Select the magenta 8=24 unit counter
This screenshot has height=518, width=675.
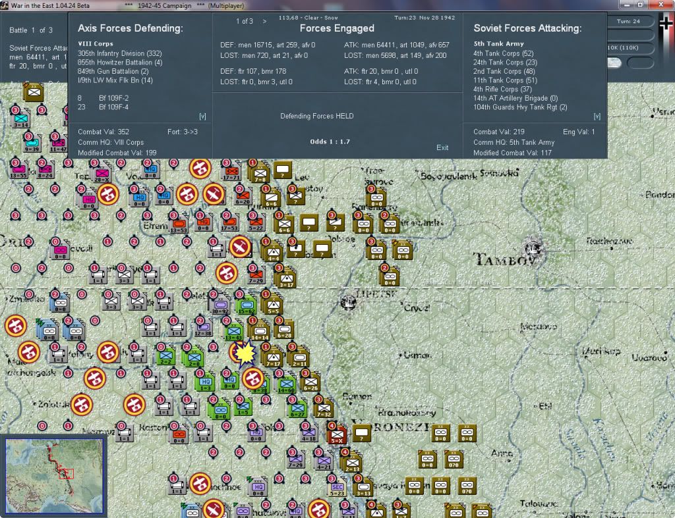pos(45,169)
